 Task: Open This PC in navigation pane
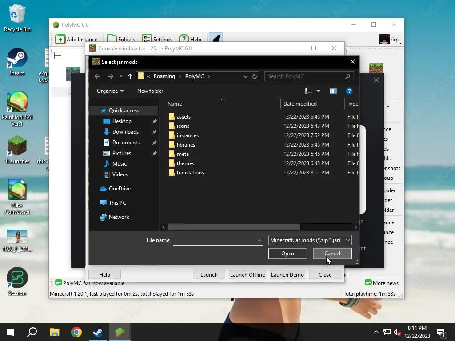pyautogui.click(x=117, y=202)
